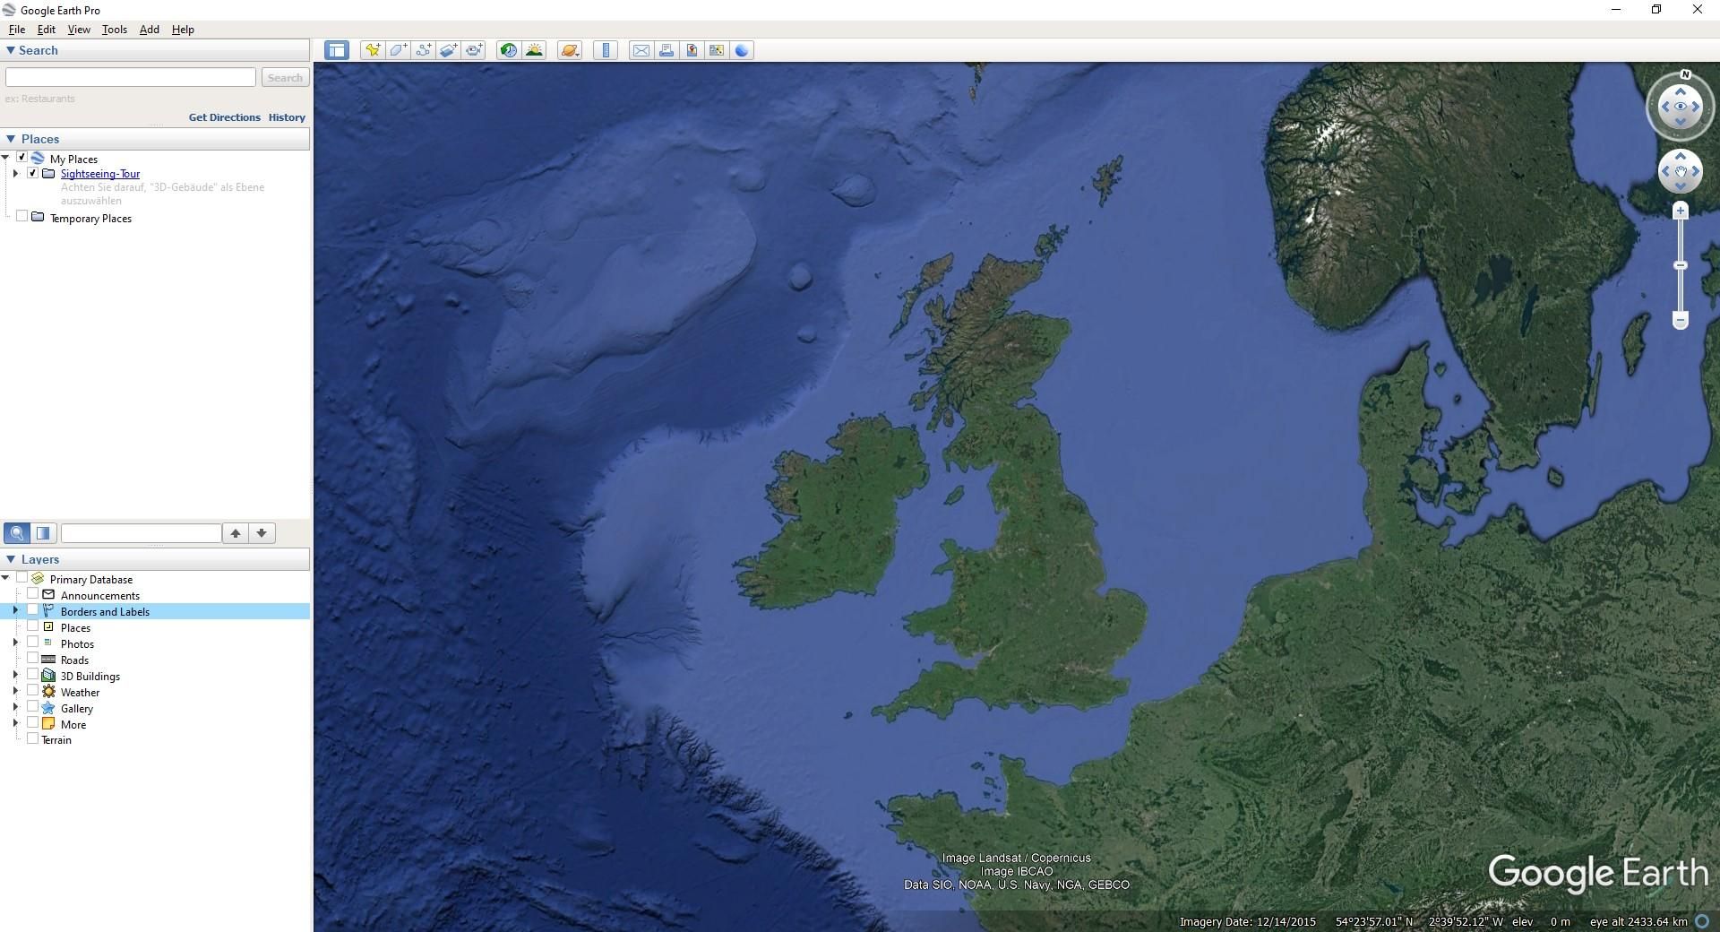View the map in Google Maps

tap(692, 50)
